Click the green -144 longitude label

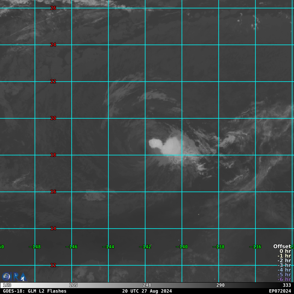[x=108, y=247]
